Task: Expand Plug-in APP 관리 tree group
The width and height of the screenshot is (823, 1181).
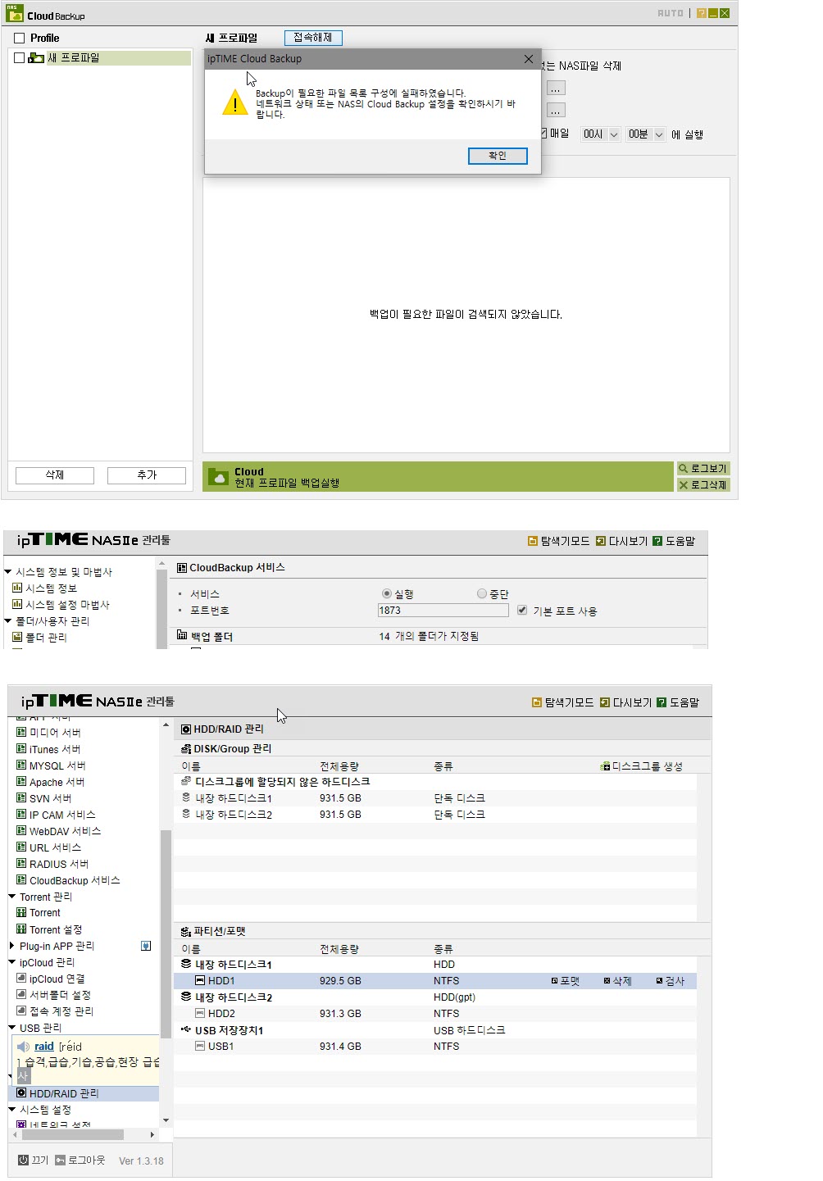Action: point(12,946)
